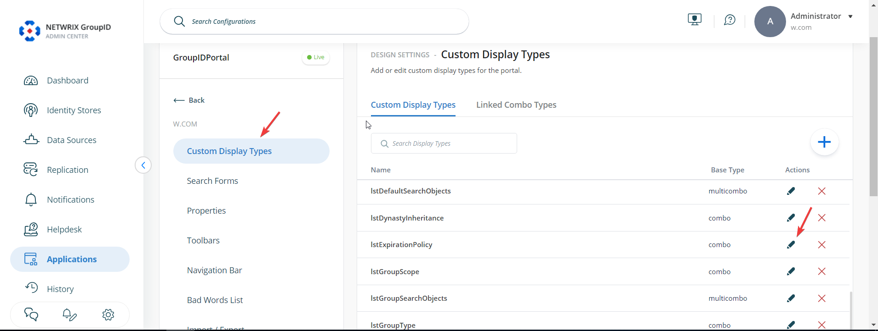The image size is (878, 331).
Task: Select Applications in sidebar
Action: [70, 259]
